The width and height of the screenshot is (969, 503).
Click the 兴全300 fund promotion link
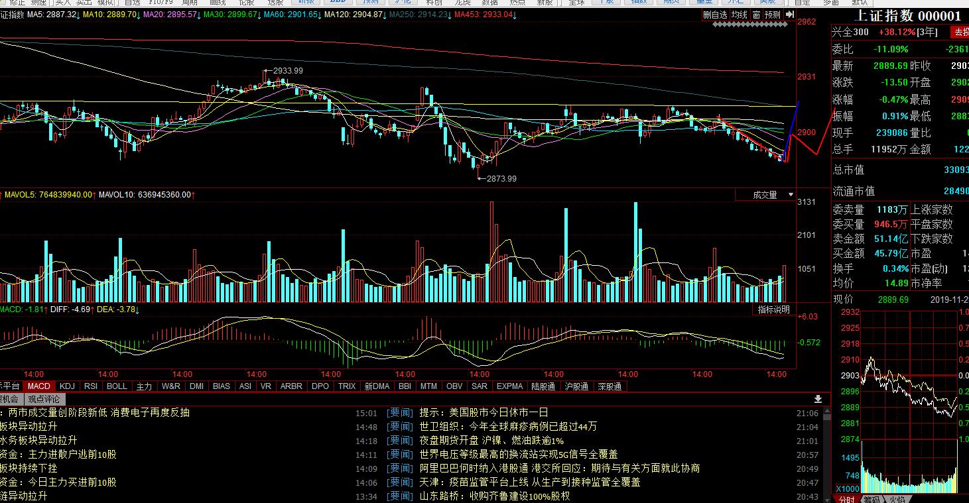(850, 32)
